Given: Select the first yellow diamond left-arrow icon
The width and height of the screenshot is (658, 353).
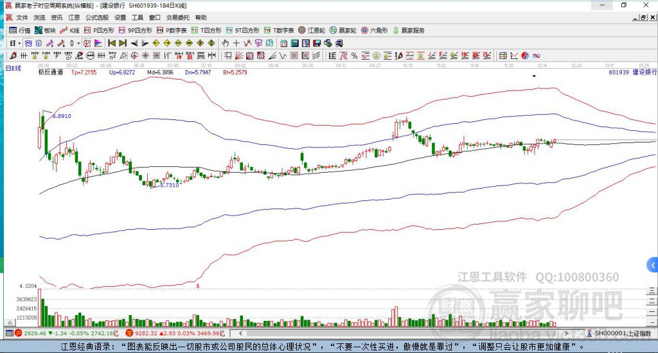Looking at the screenshot, I should tap(156, 43).
